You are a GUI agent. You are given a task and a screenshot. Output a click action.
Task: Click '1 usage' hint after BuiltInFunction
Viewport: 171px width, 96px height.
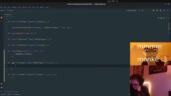click(63, 28)
